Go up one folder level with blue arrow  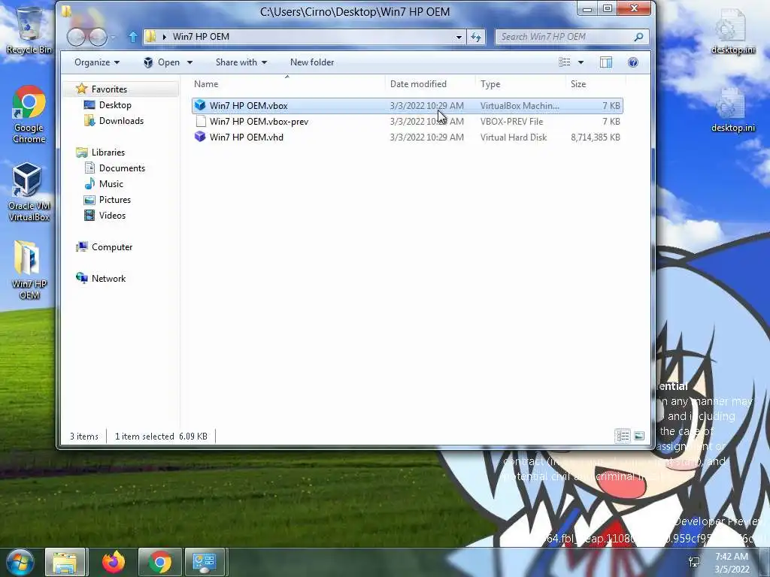click(132, 37)
